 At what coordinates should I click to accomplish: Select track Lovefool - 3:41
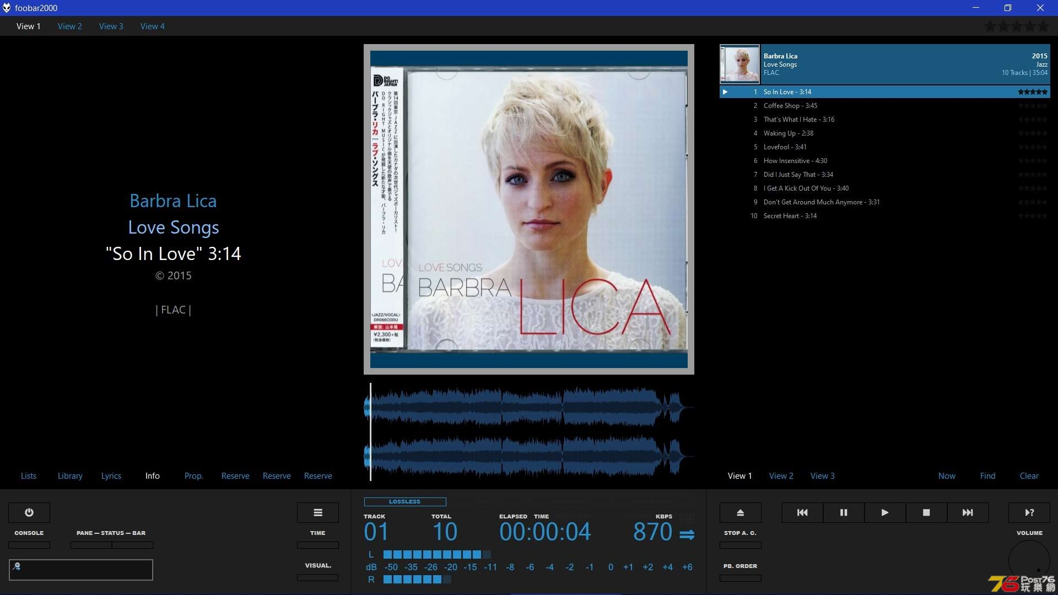pos(885,147)
